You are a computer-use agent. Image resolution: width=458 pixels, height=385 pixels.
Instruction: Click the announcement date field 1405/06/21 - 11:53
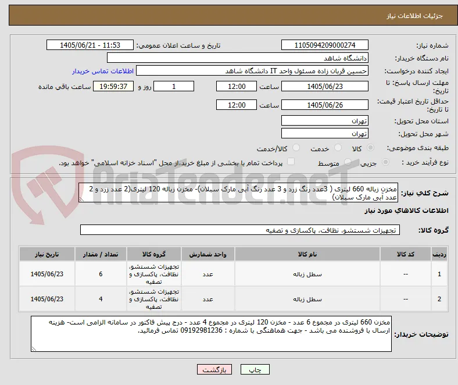click(x=90, y=45)
